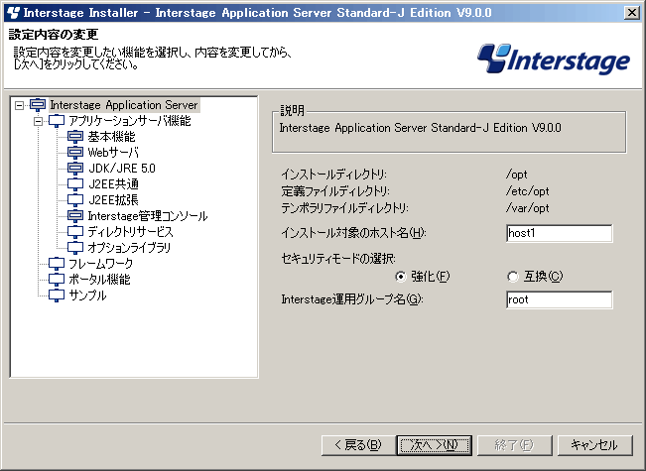646x471 pixels.
Task: Click the アプリケーションサーバ機能 component icon
Action: [x=57, y=121]
